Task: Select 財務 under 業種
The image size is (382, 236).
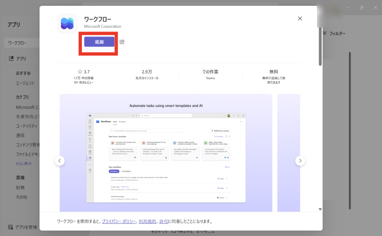Action: tap(20, 188)
